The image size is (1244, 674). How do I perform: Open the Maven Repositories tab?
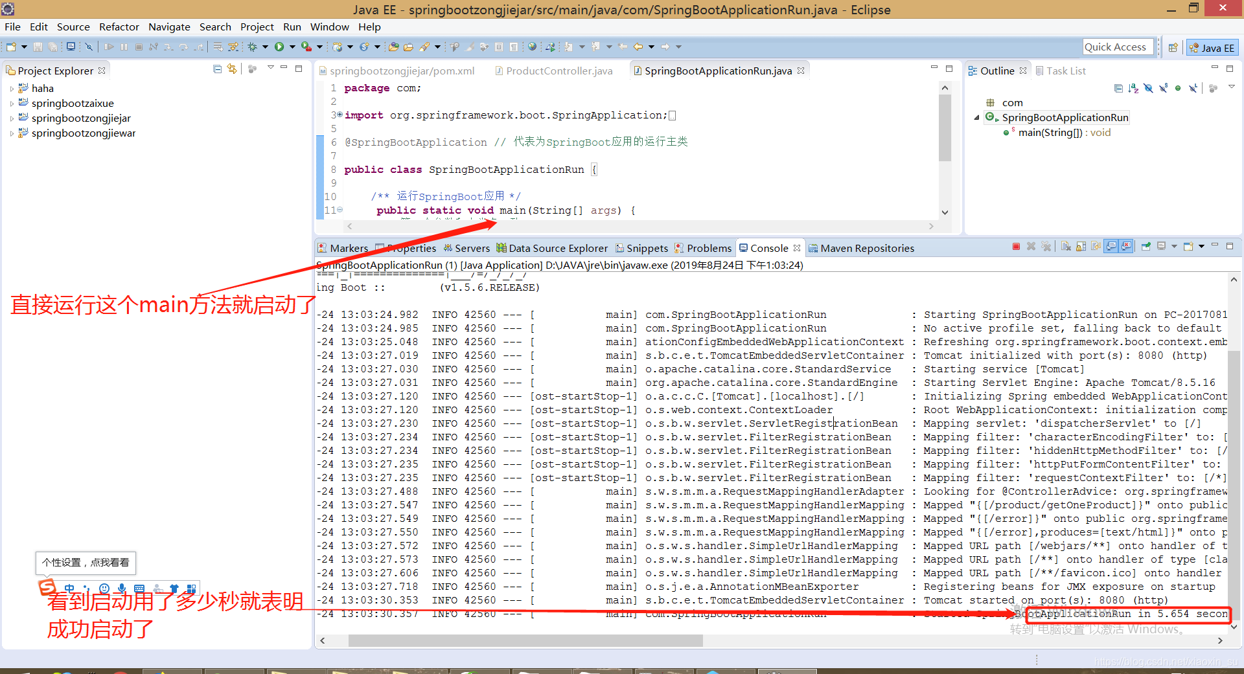861,248
